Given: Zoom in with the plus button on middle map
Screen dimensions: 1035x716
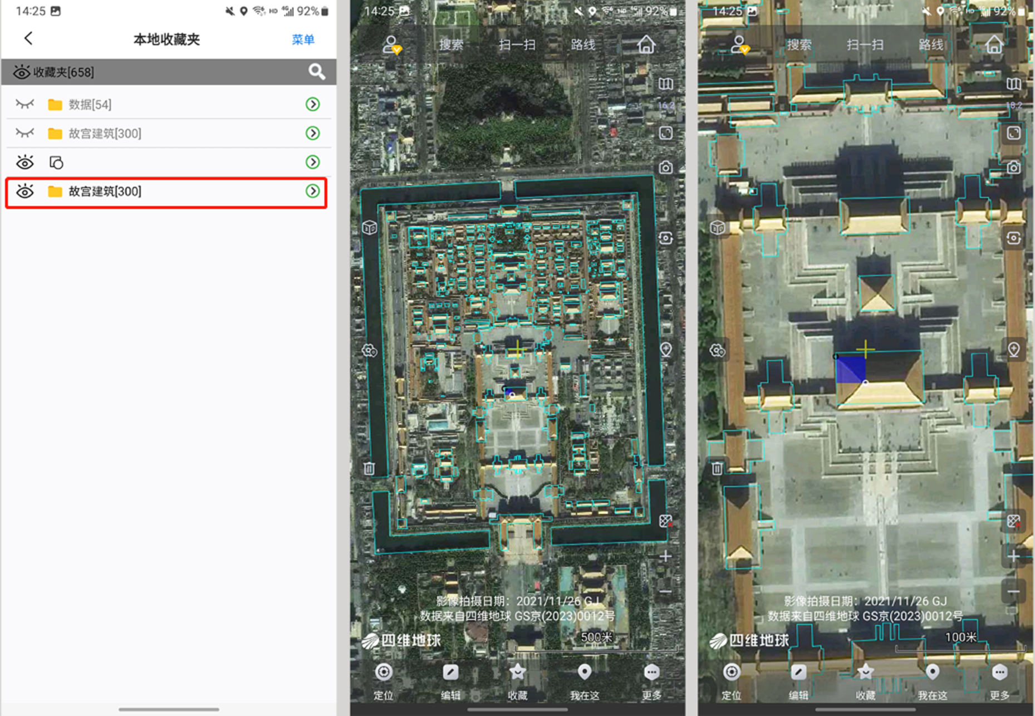Looking at the screenshot, I should click(665, 556).
